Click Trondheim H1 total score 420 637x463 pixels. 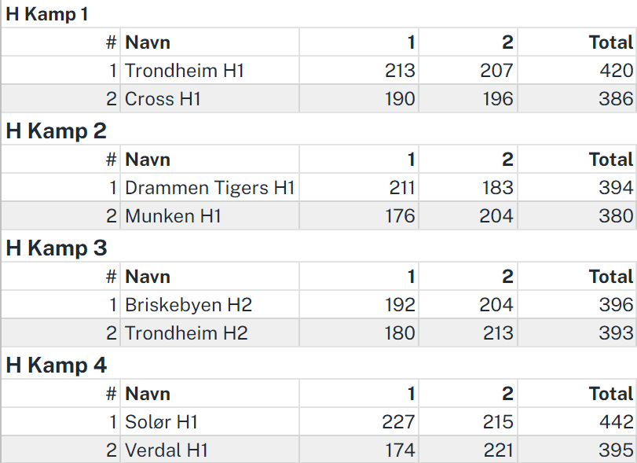617,71
